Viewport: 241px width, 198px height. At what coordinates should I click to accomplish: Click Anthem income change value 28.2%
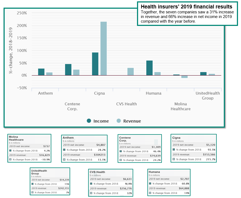[102, 150]
